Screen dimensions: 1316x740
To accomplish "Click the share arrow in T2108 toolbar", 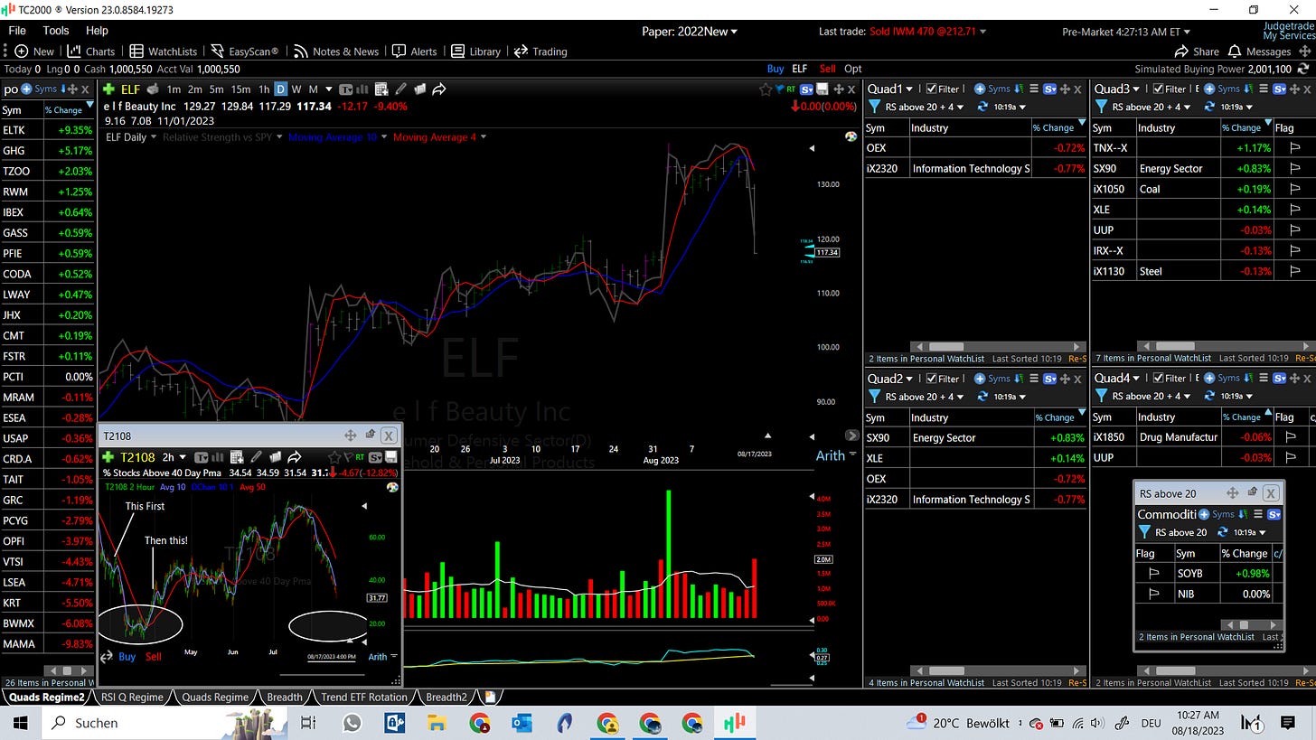I will (294, 457).
